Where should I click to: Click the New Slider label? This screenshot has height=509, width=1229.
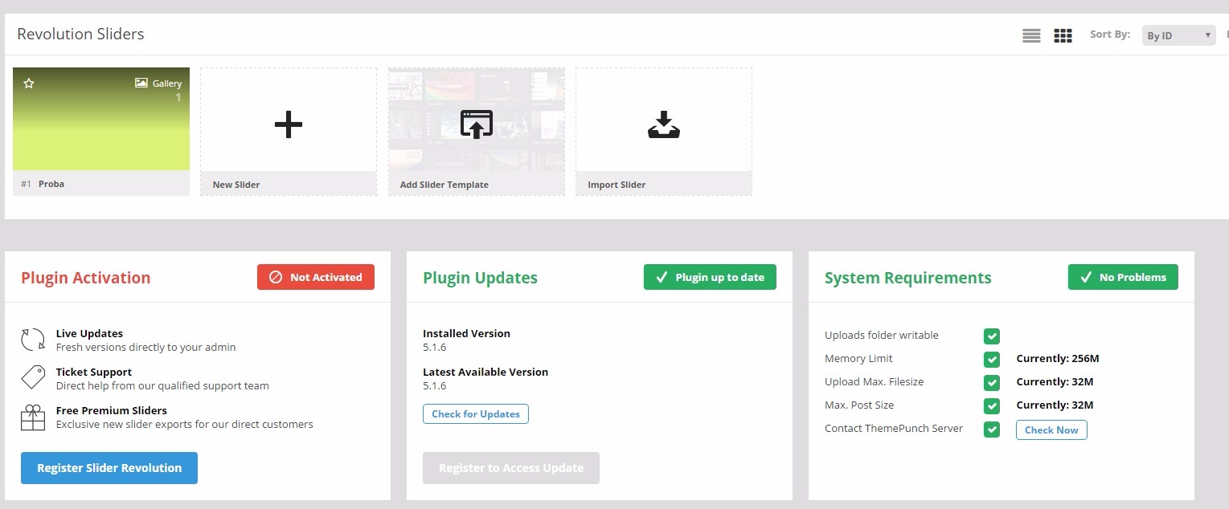(x=236, y=185)
